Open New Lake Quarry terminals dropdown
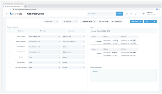This screenshot has height=94, width=162. click(x=45, y=62)
